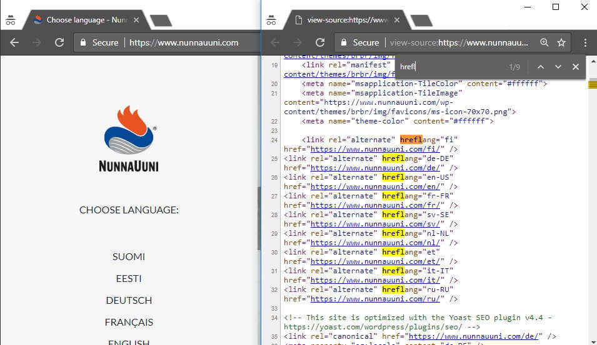This screenshot has width=597, height=345.
Task: Open the nunnauuni.com/it/ source link
Action: pos(375,280)
